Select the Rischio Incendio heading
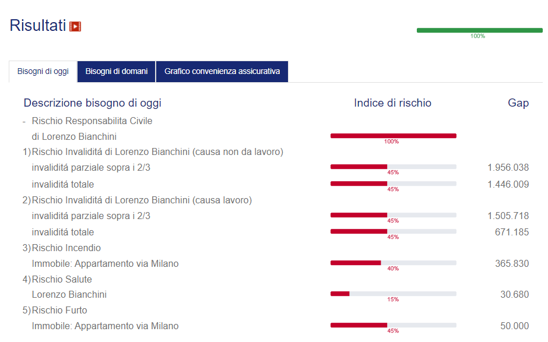The width and height of the screenshot is (548, 342). pyautogui.click(x=66, y=248)
